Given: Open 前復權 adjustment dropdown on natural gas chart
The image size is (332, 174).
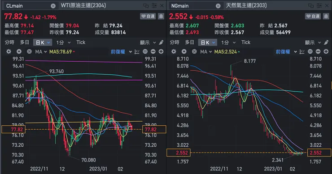Looking at the screenshot, I should tap(286, 51).
